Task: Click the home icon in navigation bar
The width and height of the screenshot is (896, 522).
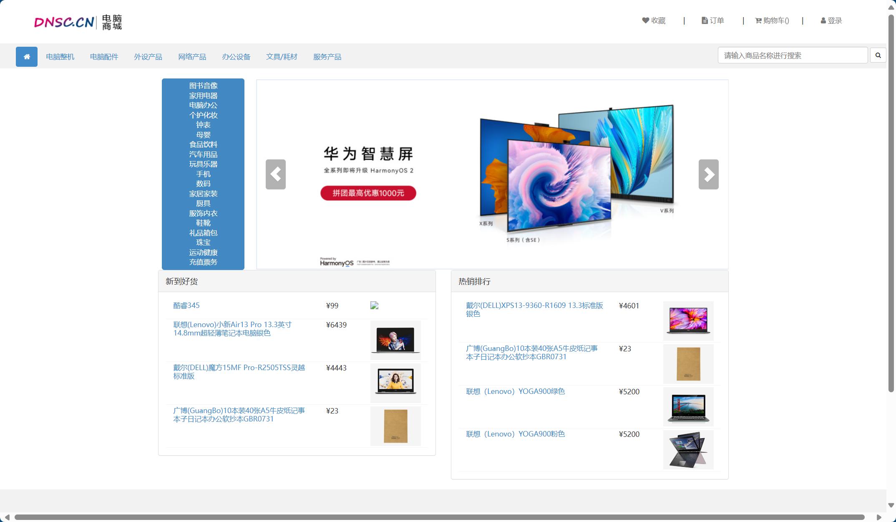Action: click(x=27, y=57)
